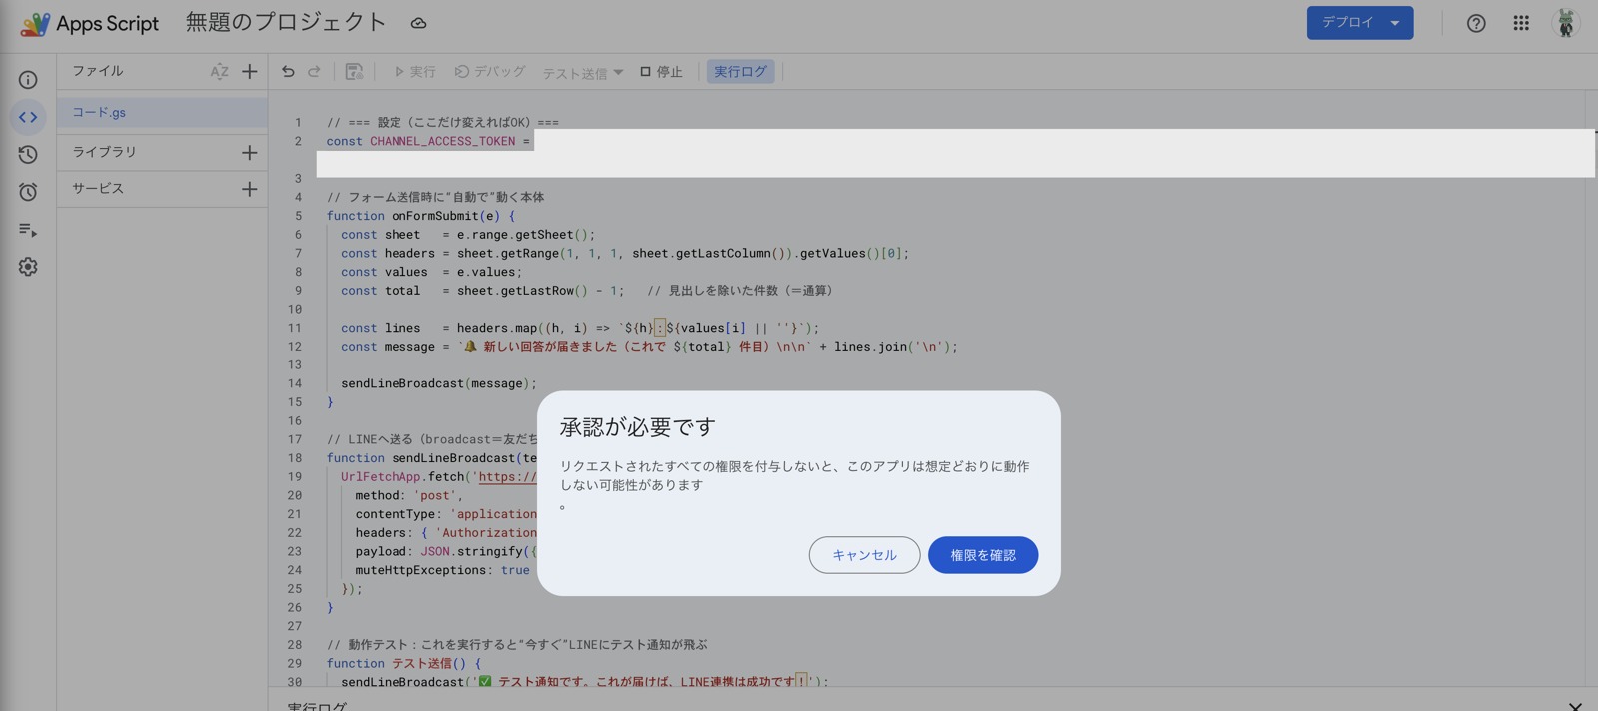Click the undo arrow in toolbar
The width and height of the screenshot is (1598, 711).
point(288,71)
